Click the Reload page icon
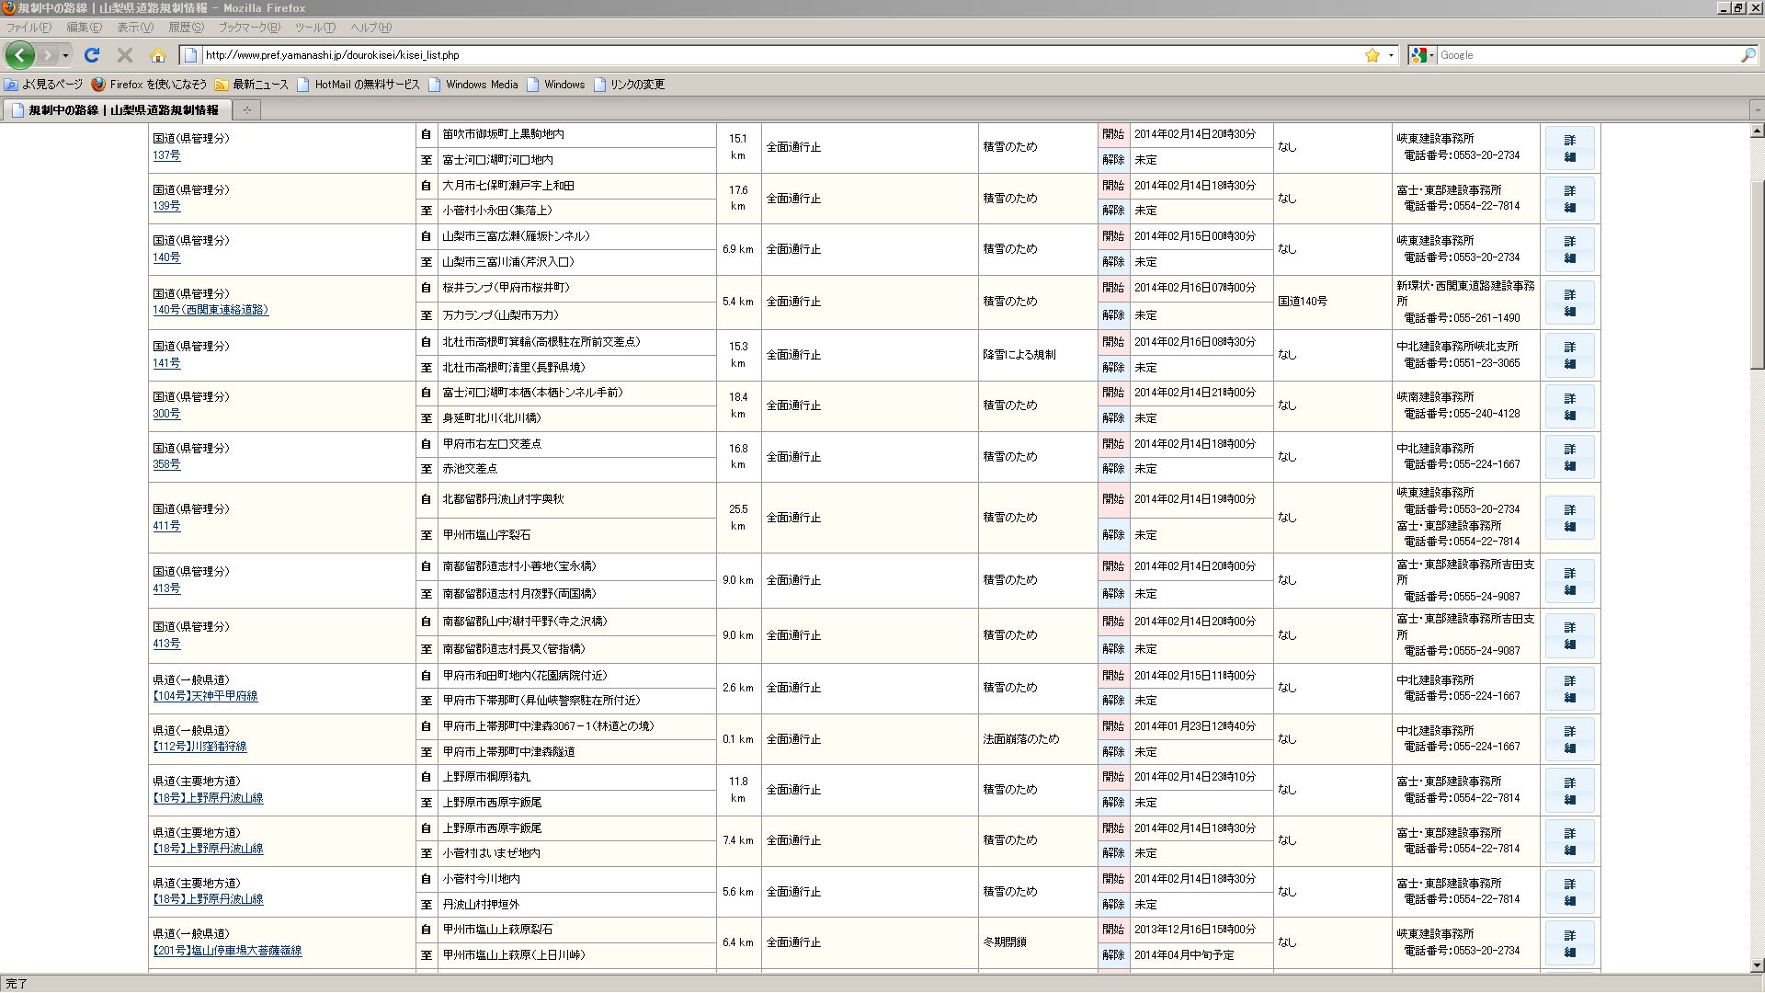1765x993 pixels. pyautogui.click(x=92, y=55)
